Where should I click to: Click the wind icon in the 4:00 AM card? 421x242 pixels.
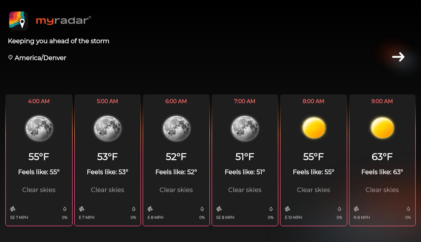tap(13, 209)
